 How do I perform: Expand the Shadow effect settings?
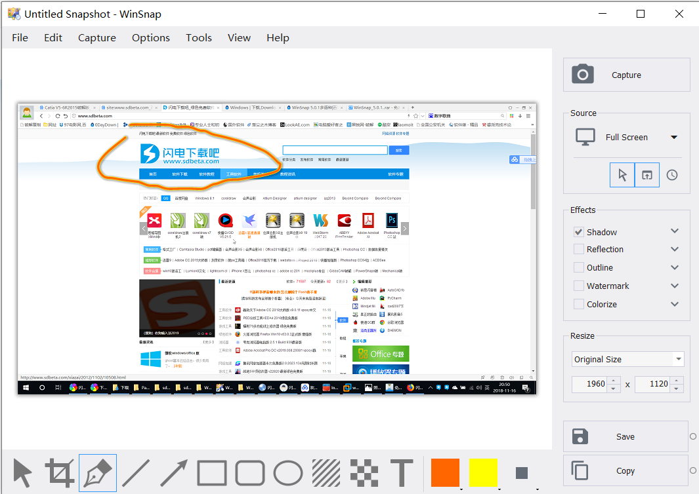(x=675, y=231)
